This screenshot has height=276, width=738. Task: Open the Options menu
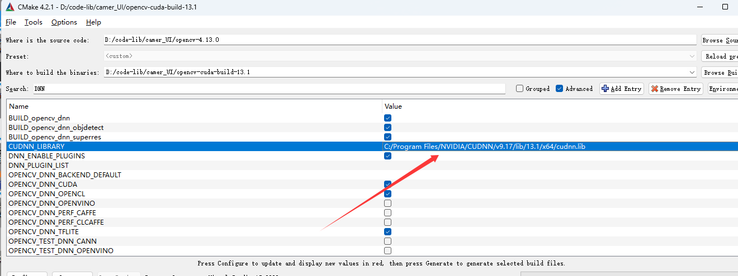64,22
